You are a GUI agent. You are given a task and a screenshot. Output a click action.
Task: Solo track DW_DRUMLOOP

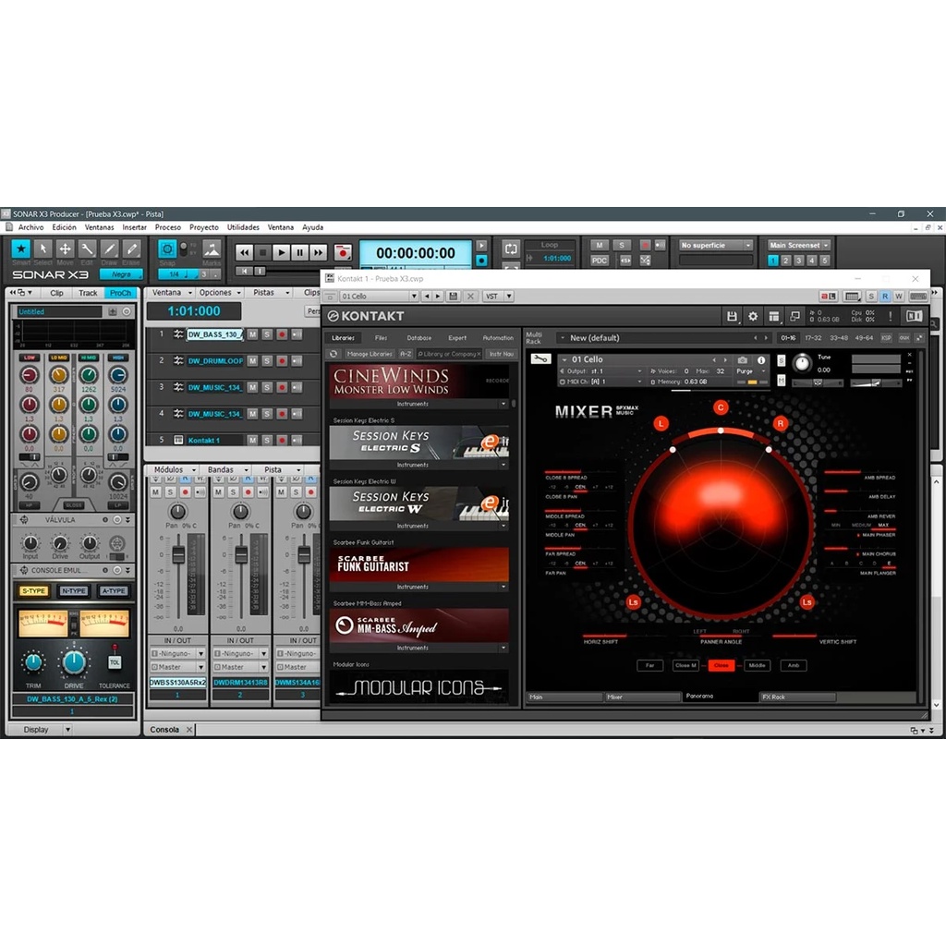click(267, 361)
